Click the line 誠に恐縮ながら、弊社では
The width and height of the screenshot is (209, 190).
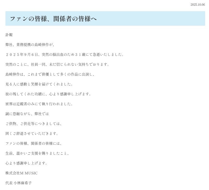(27, 114)
